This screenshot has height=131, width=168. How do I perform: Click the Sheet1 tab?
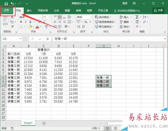click(x=28, y=123)
